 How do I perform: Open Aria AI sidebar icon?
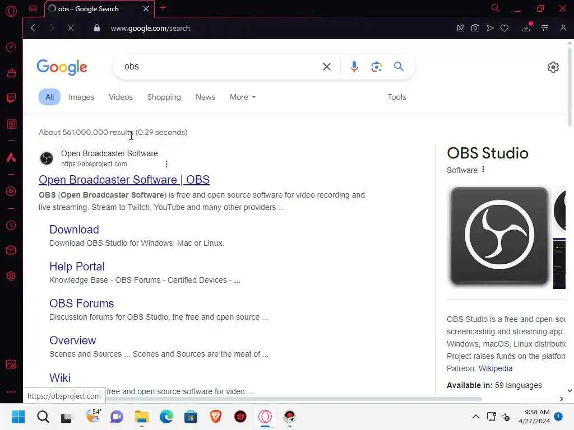[x=11, y=157]
